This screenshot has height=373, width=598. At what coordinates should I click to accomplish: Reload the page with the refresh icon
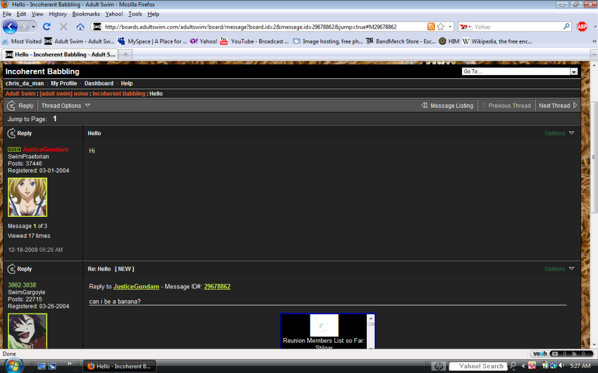[47, 27]
